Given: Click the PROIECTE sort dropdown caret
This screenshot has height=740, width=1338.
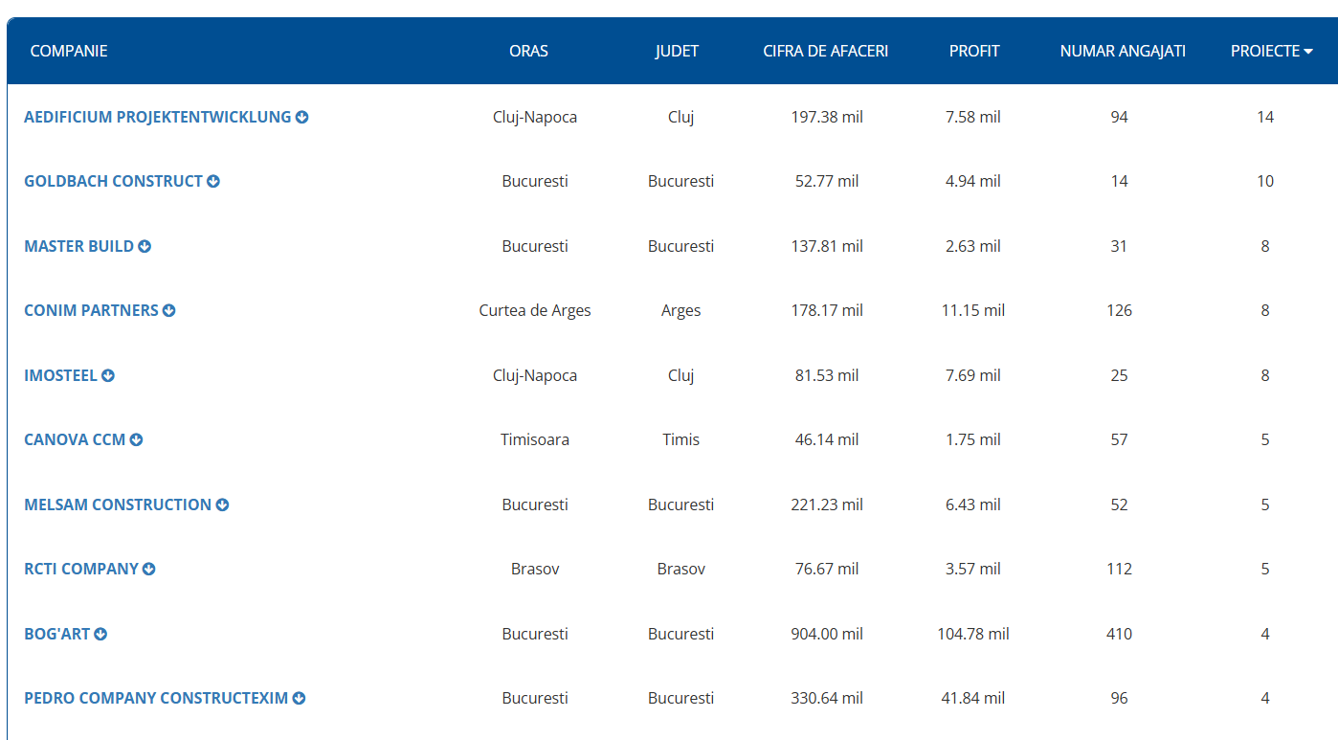Looking at the screenshot, I should 1308,52.
